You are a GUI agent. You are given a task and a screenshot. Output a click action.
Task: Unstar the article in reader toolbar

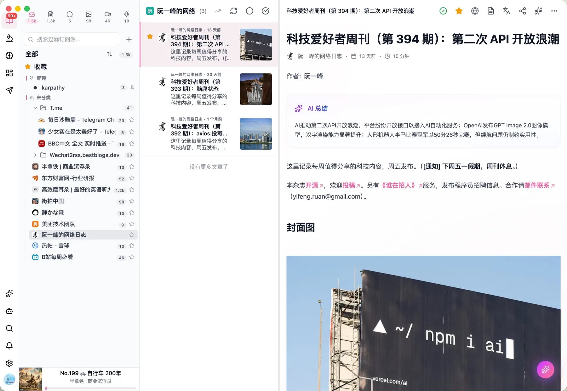[x=459, y=11]
